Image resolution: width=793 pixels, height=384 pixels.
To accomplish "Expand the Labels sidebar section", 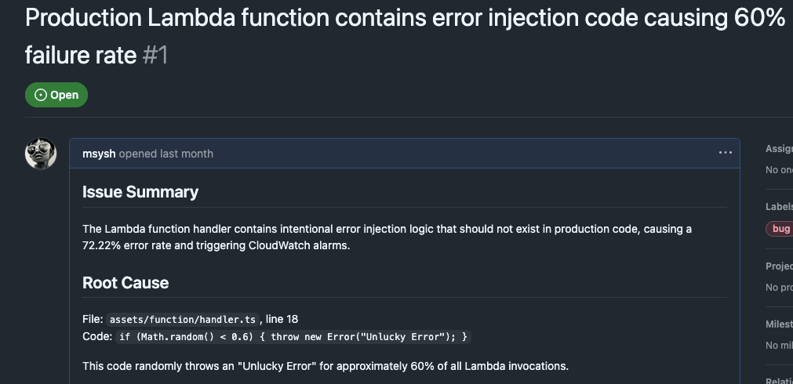I will [779, 206].
